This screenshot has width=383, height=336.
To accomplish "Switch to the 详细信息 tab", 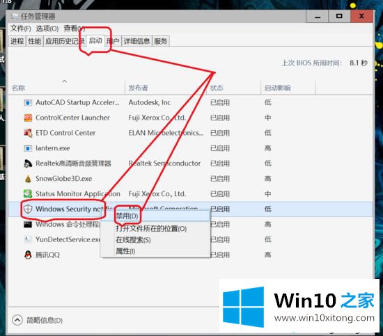I will tap(136, 41).
